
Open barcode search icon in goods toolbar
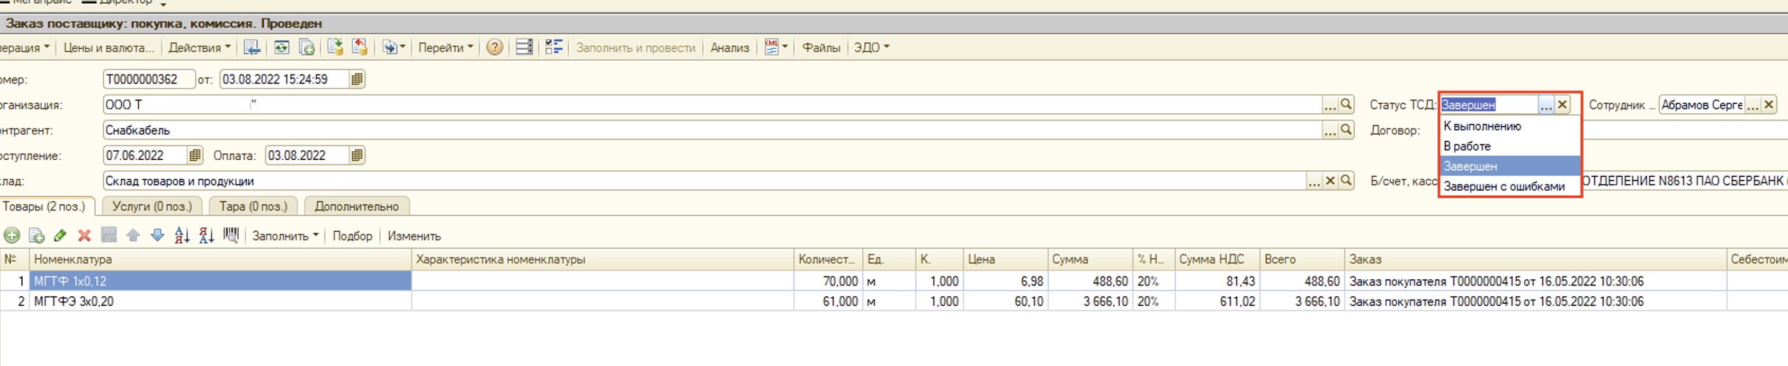click(231, 236)
